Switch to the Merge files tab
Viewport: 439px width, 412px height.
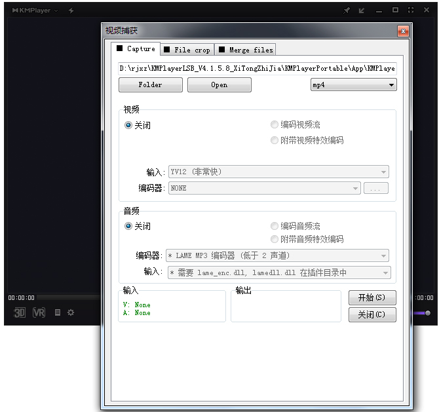[x=246, y=50]
